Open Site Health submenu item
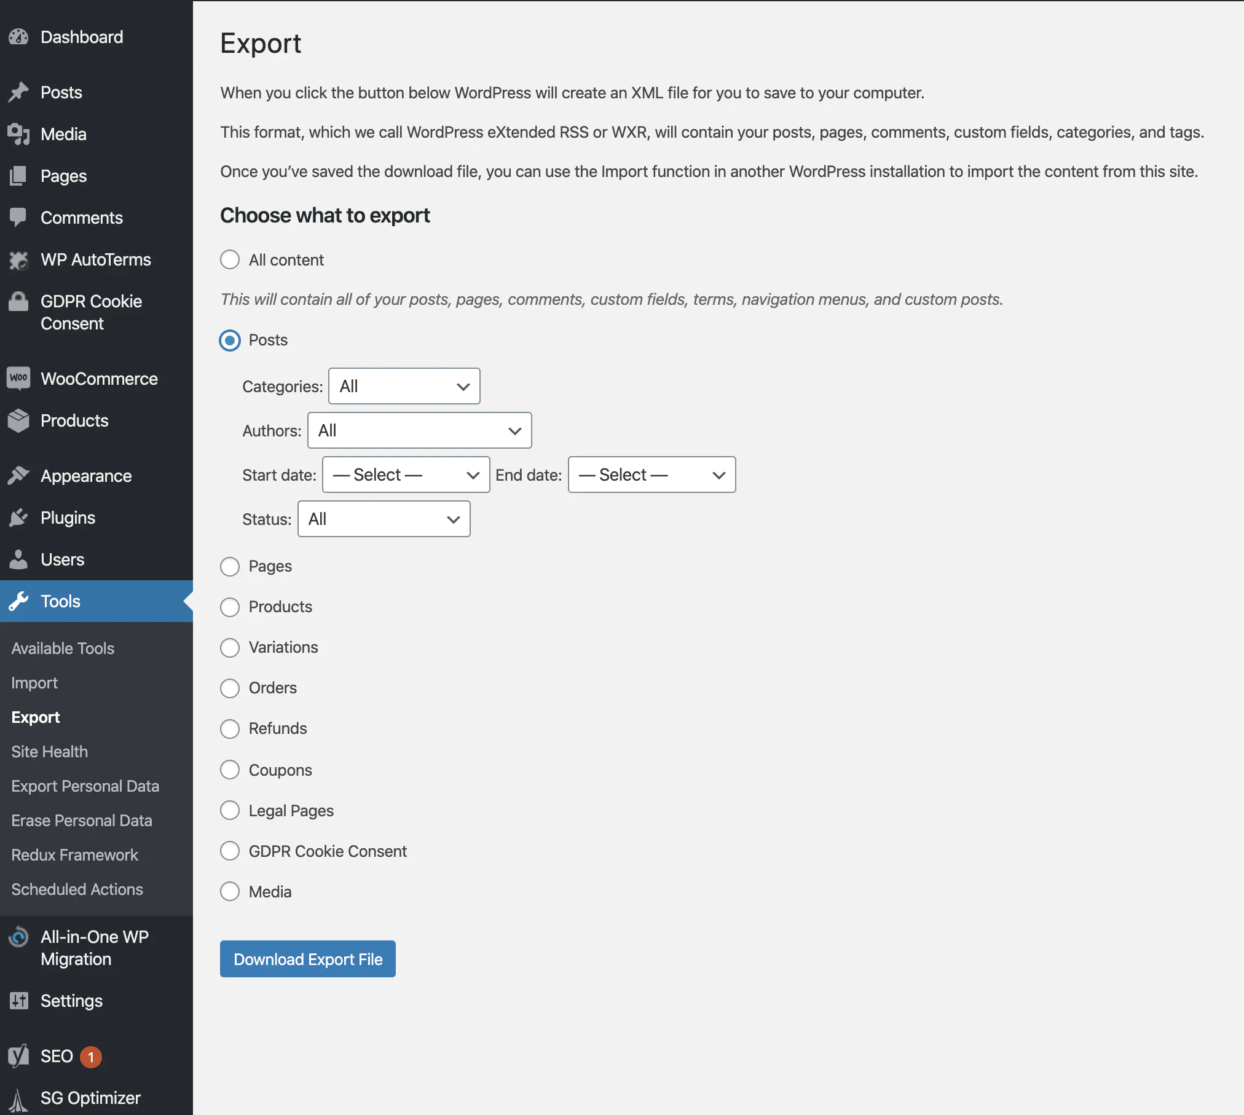 click(x=49, y=751)
